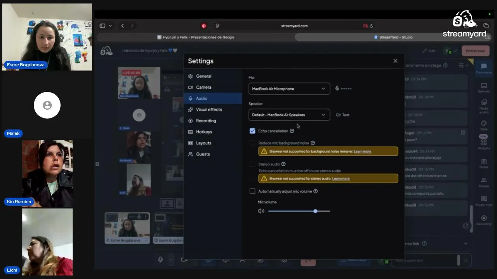
Task: Click the speaker Test button
Action: pyautogui.click(x=343, y=115)
